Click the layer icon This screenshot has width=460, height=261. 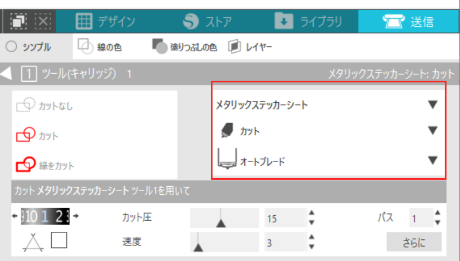[235, 46]
